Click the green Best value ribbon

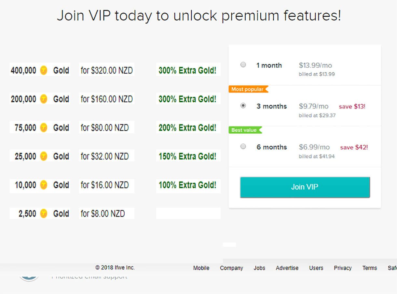[x=245, y=130]
